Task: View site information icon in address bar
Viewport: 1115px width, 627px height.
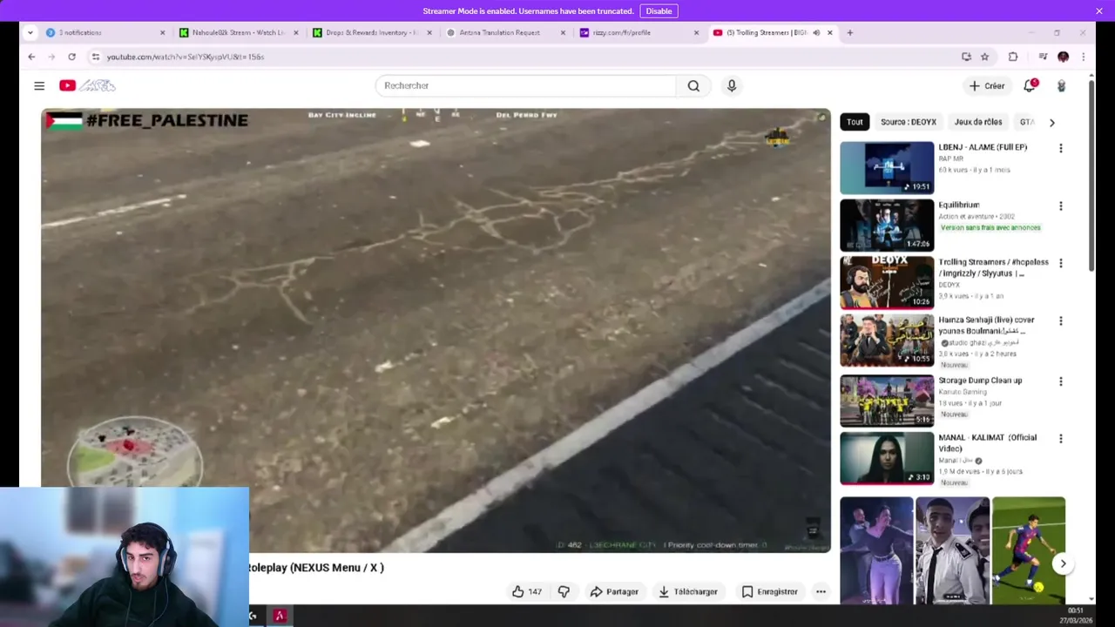Action: pos(96,57)
